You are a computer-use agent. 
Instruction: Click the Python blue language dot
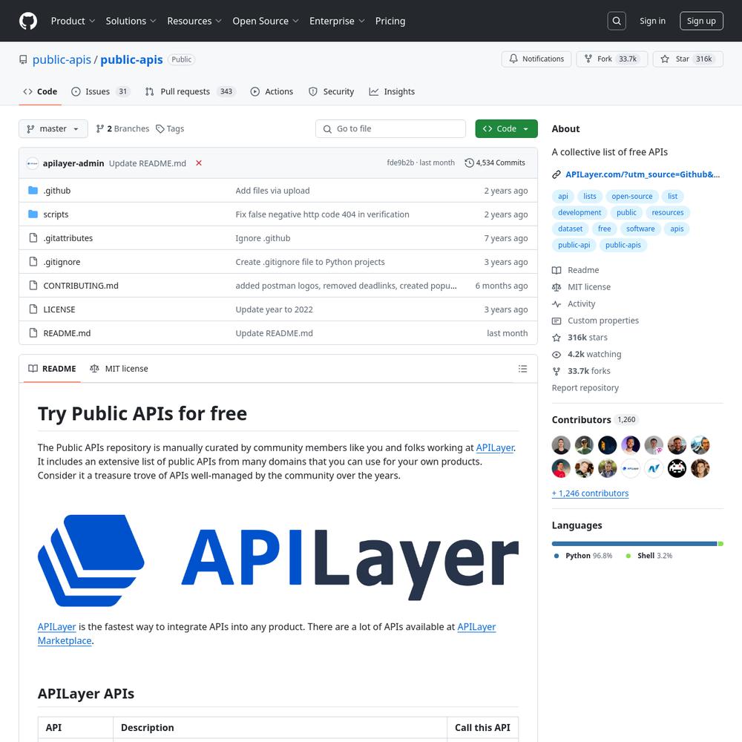point(556,556)
